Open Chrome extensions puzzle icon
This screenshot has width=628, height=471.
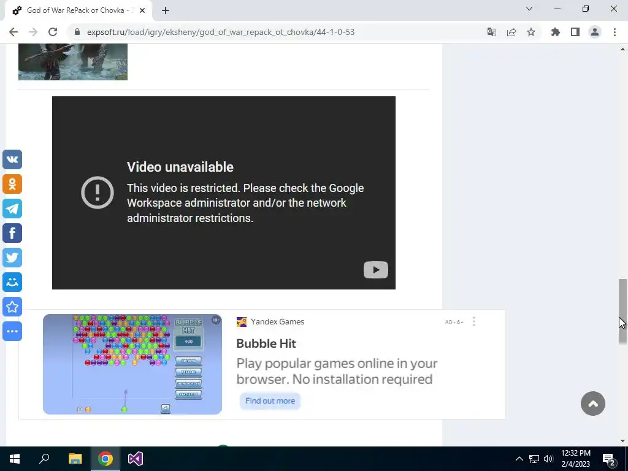coord(555,32)
